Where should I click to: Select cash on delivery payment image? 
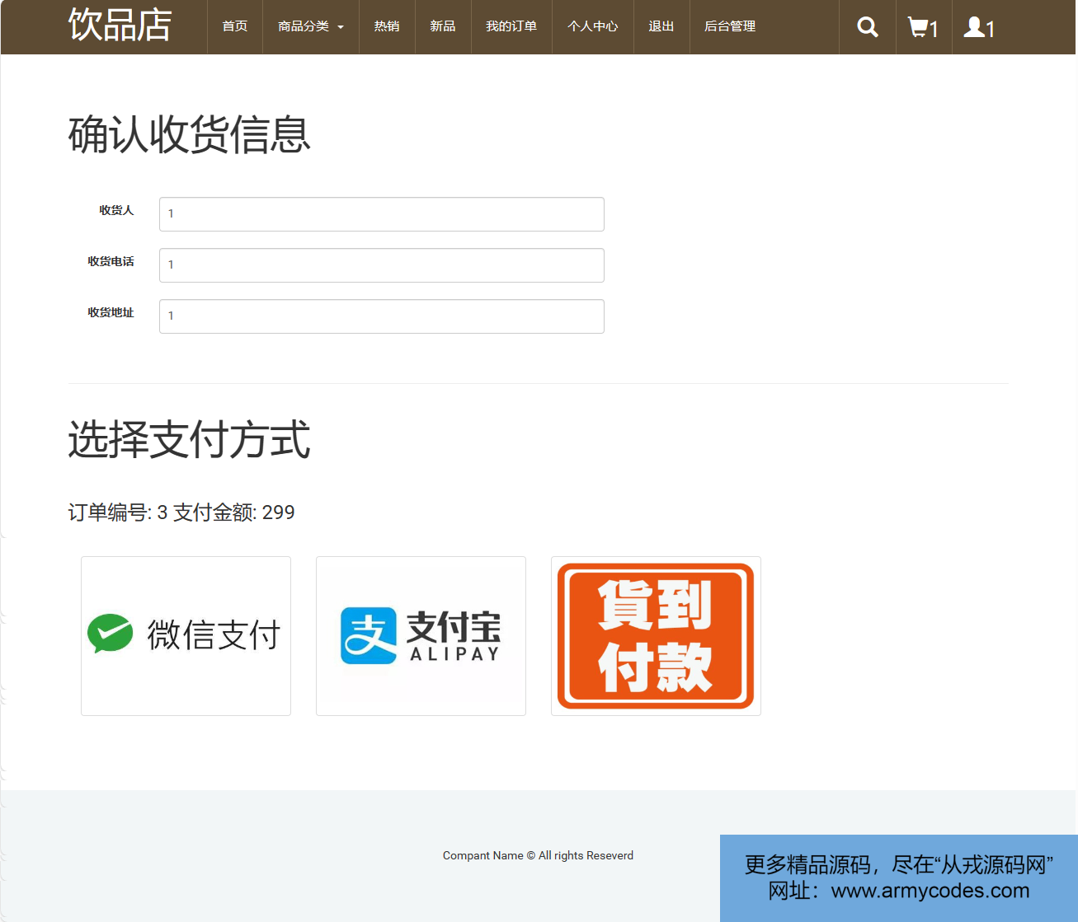(x=656, y=635)
